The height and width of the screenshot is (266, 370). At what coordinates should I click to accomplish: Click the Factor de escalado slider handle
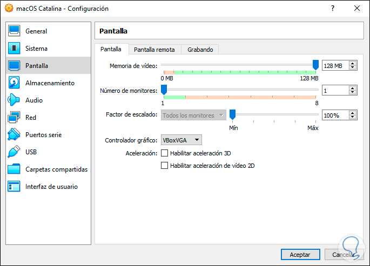[232, 114]
